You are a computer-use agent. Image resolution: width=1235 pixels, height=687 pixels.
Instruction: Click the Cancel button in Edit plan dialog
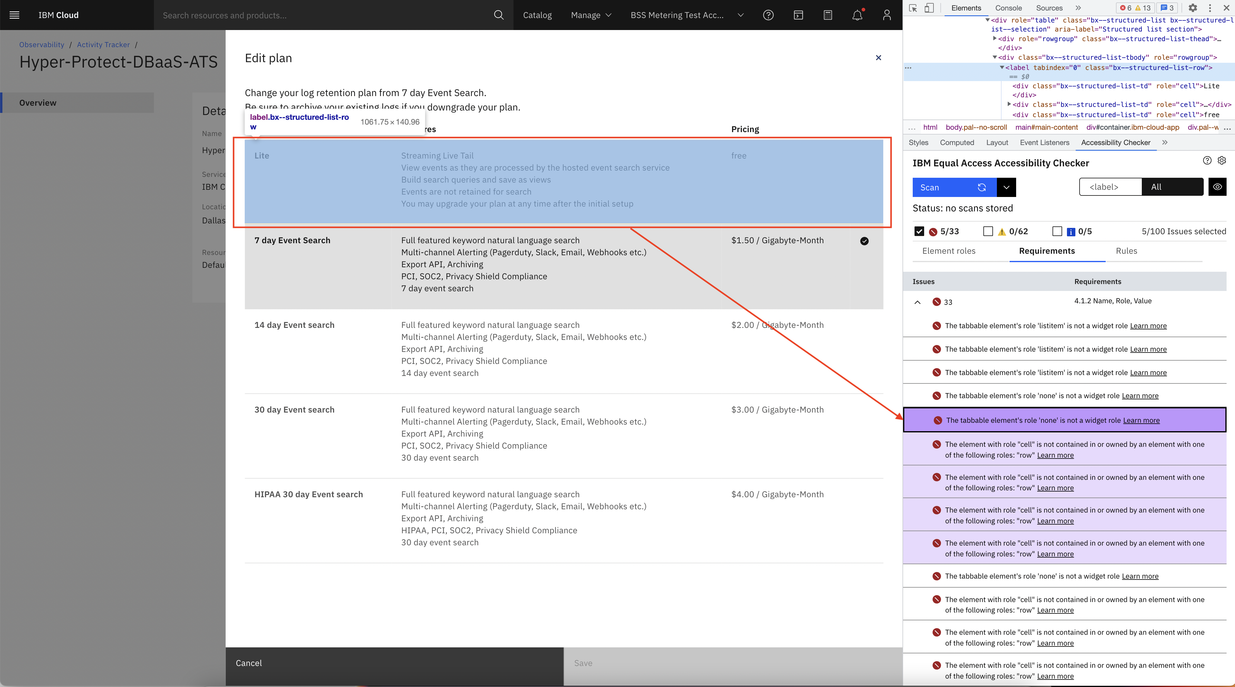[x=249, y=663]
